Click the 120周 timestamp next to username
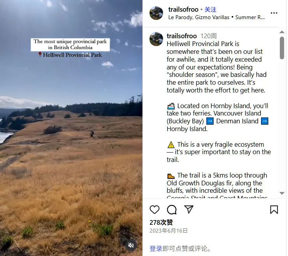The height and width of the screenshot is (256, 288). (209, 36)
